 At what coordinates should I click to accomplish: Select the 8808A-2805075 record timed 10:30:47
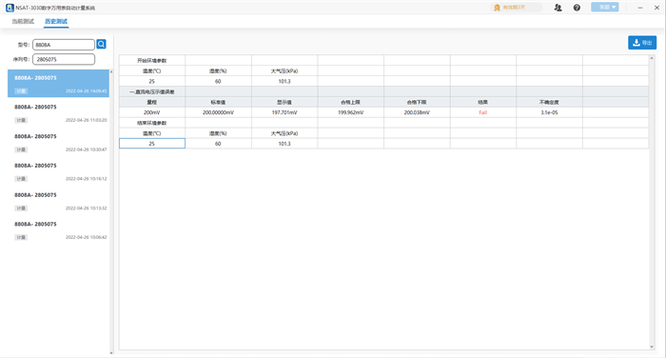coord(59,143)
